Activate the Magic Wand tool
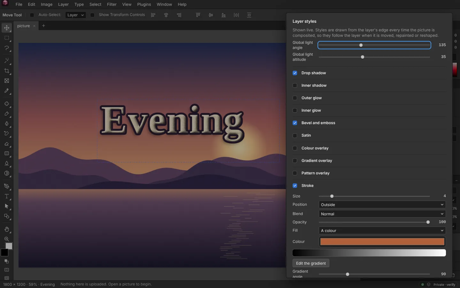Screen dimensions: 460x288 [7, 60]
